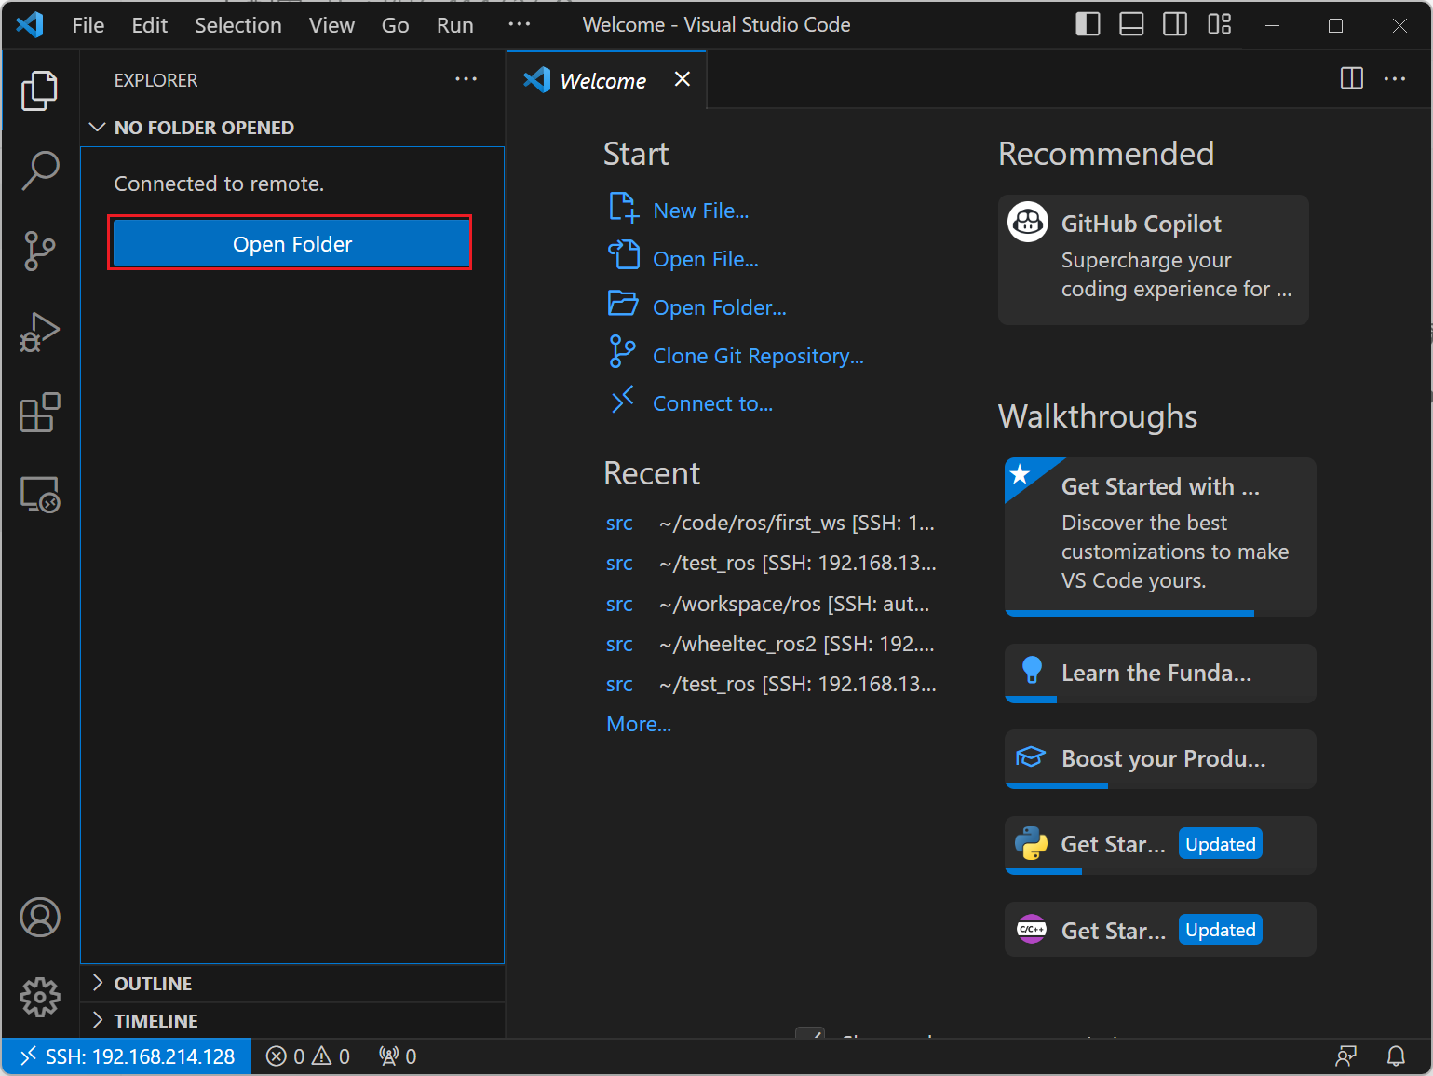1433x1076 pixels.
Task: Open the Search view in activity bar
Action: (40, 170)
